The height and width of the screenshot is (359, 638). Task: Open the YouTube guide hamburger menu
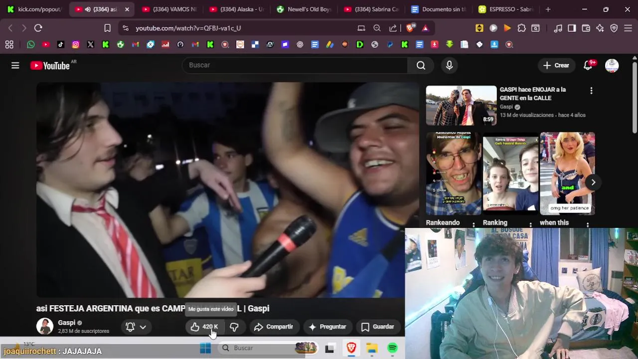(15, 65)
